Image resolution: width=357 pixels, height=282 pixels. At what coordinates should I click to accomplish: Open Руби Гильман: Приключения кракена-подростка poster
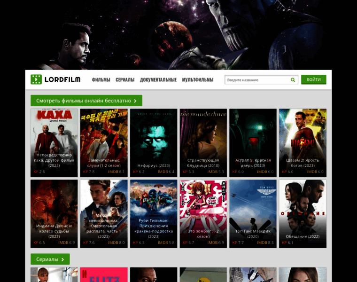pos(154,214)
